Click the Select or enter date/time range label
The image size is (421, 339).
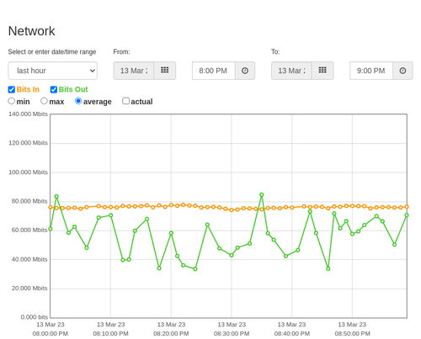click(x=52, y=52)
